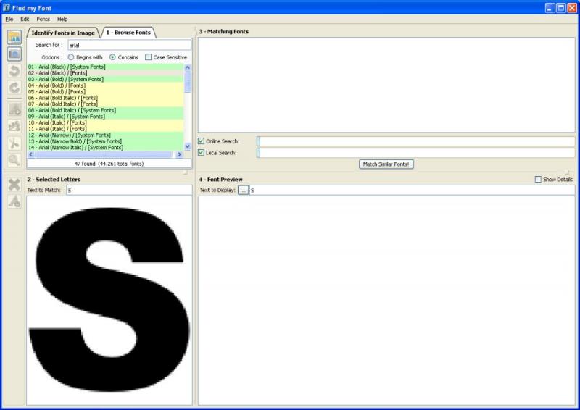This screenshot has height=410, width=580.
Task: Tick the Show Details checkbox
Action: (x=538, y=180)
